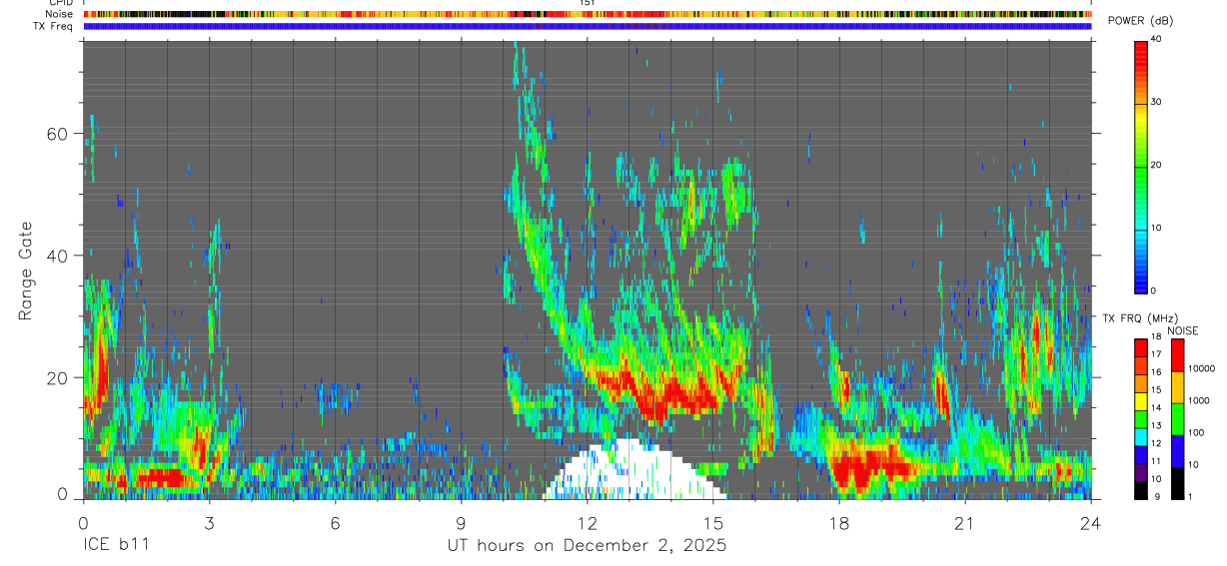Pick the yellow 14 MHz swatch in TX FRQ legend

(x=1141, y=401)
